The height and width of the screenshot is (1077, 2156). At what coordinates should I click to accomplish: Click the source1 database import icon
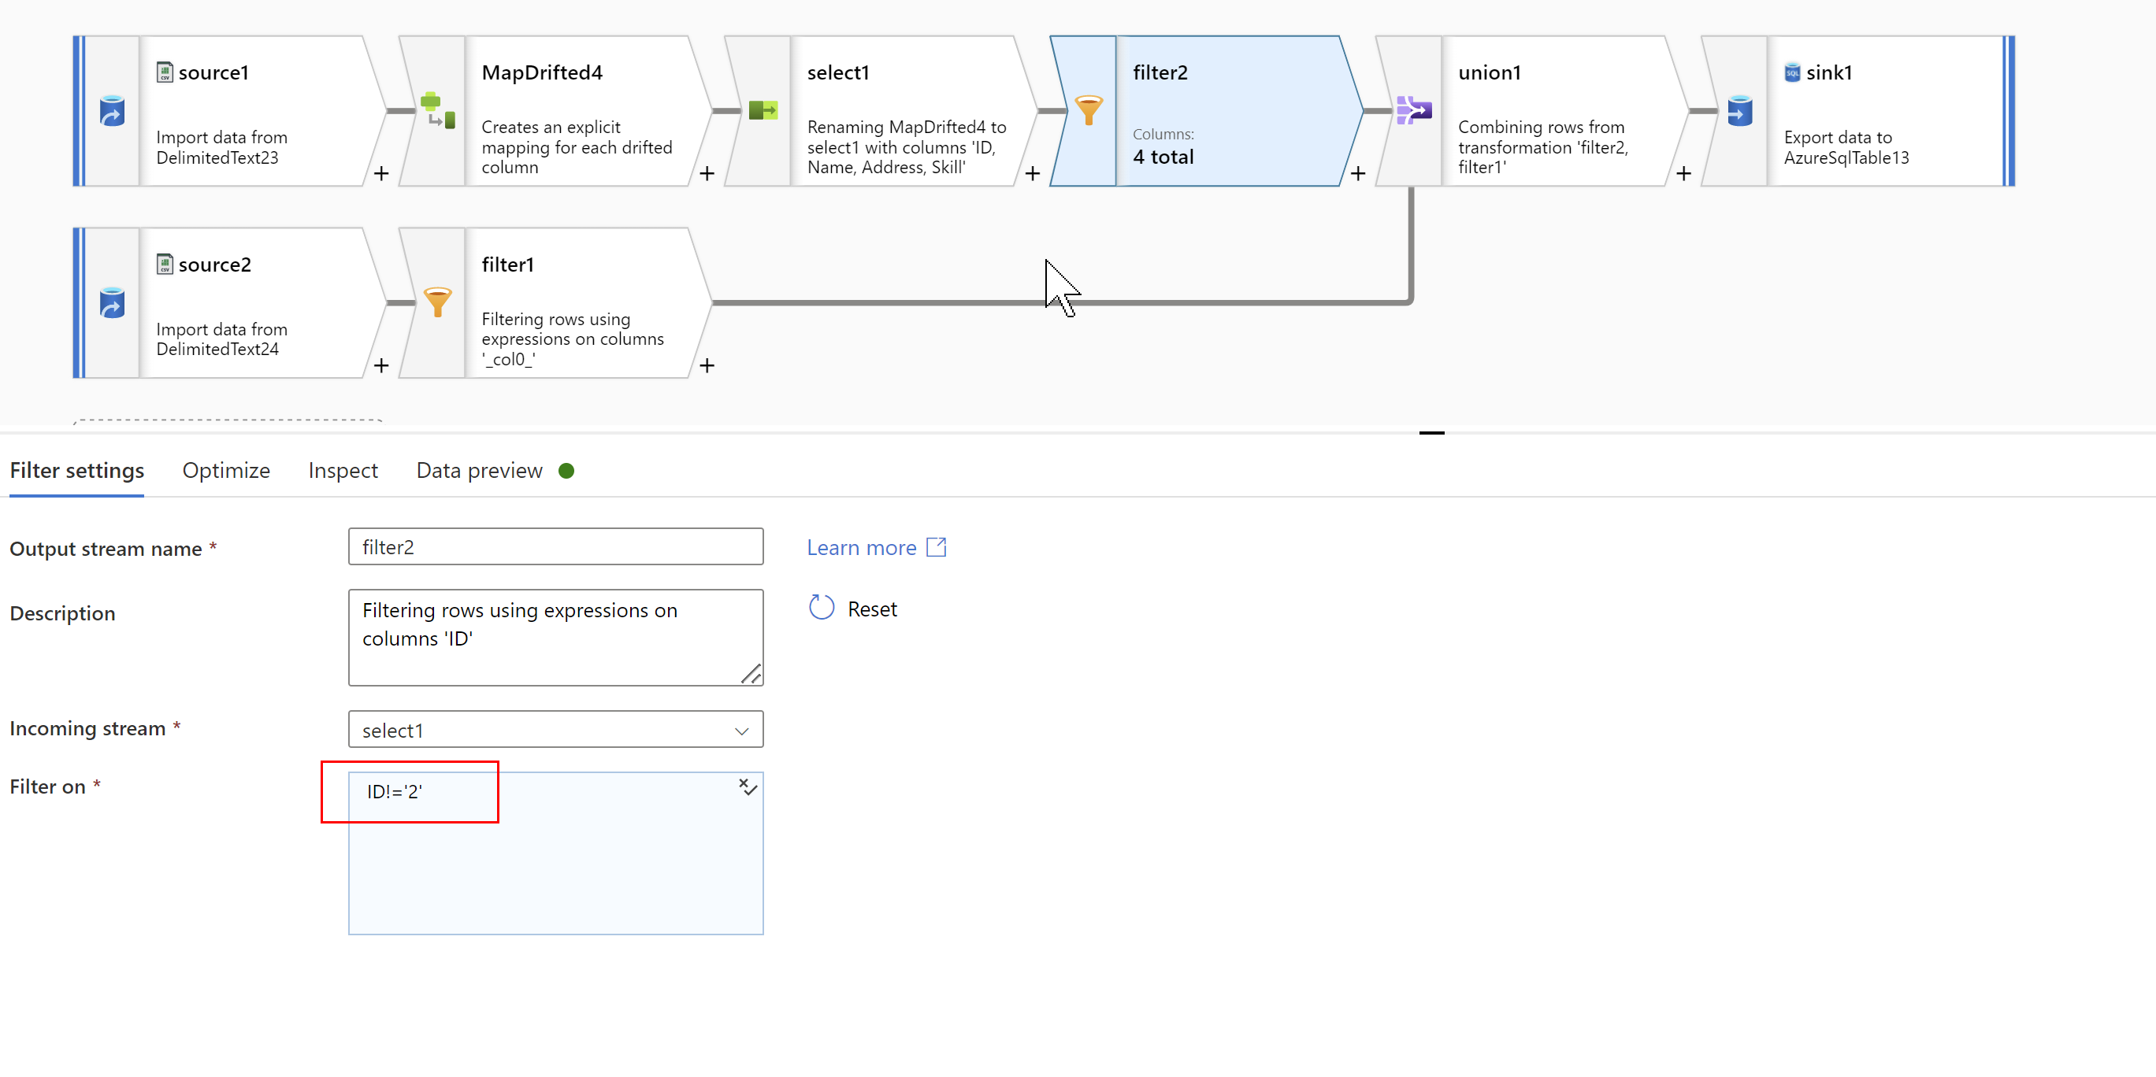point(112,110)
